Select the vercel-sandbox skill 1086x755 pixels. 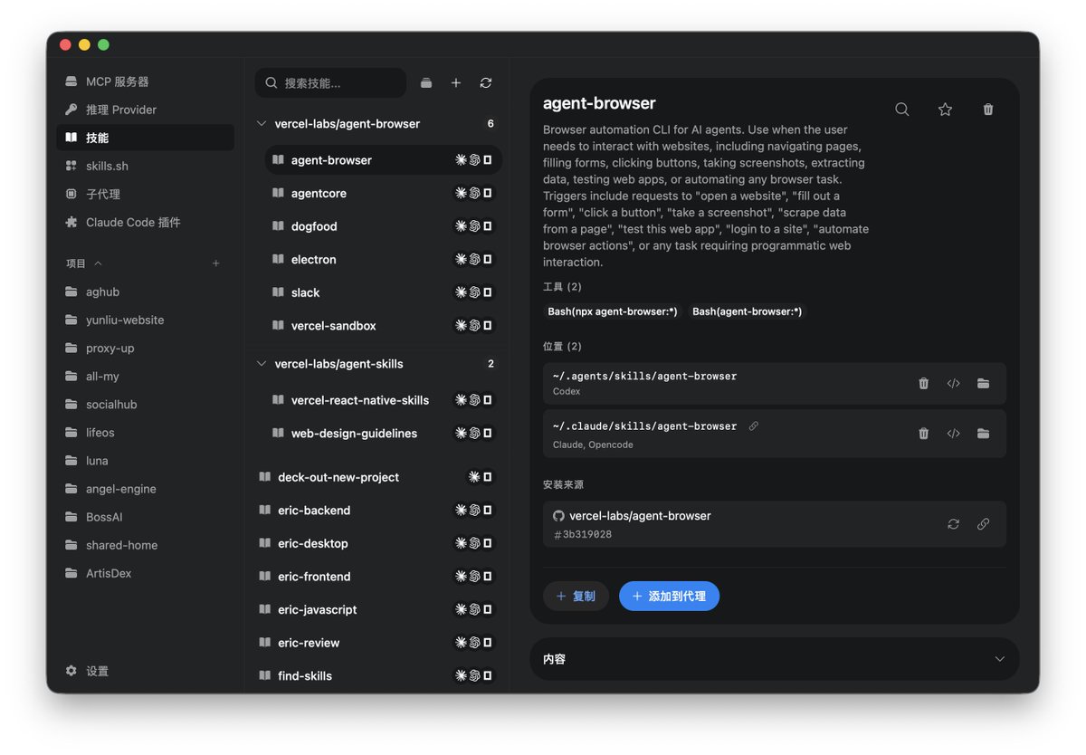pyautogui.click(x=383, y=325)
